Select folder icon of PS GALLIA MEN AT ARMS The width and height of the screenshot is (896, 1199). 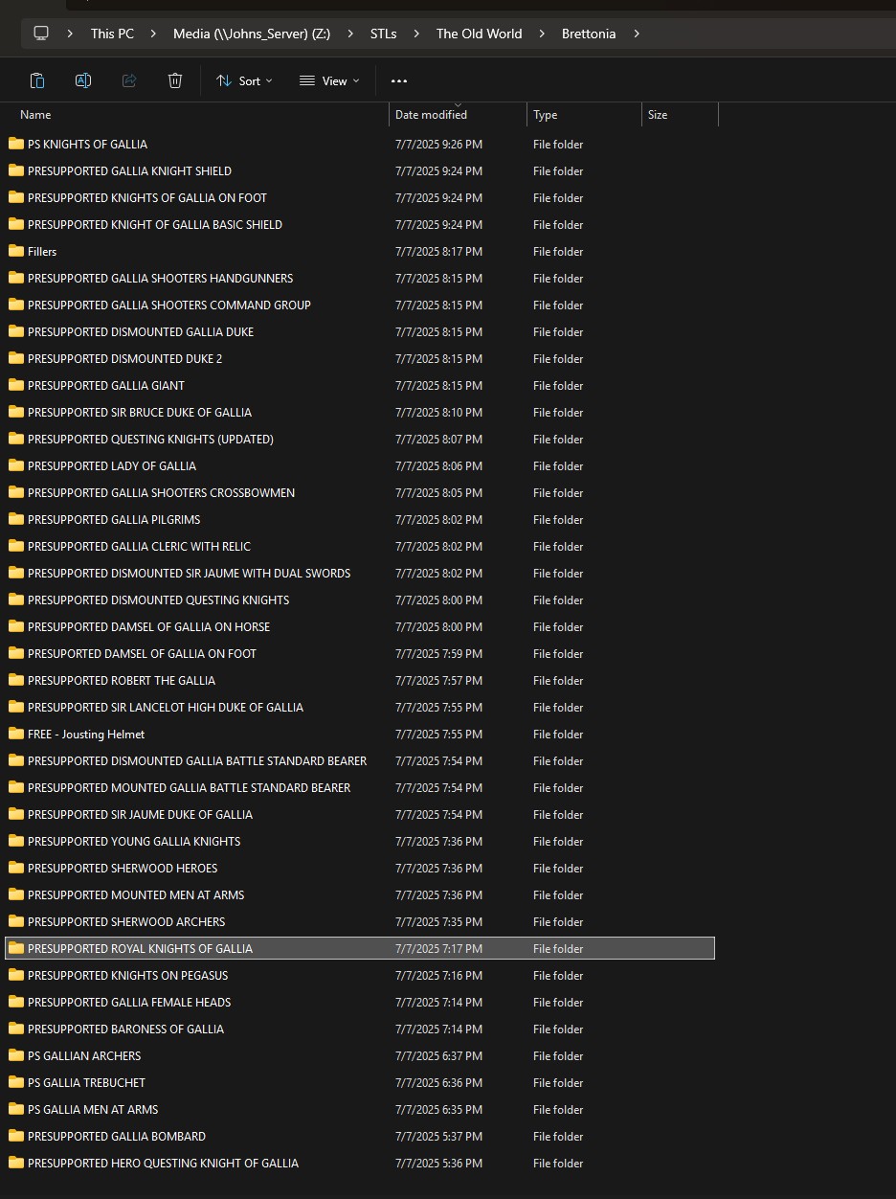[15, 1109]
